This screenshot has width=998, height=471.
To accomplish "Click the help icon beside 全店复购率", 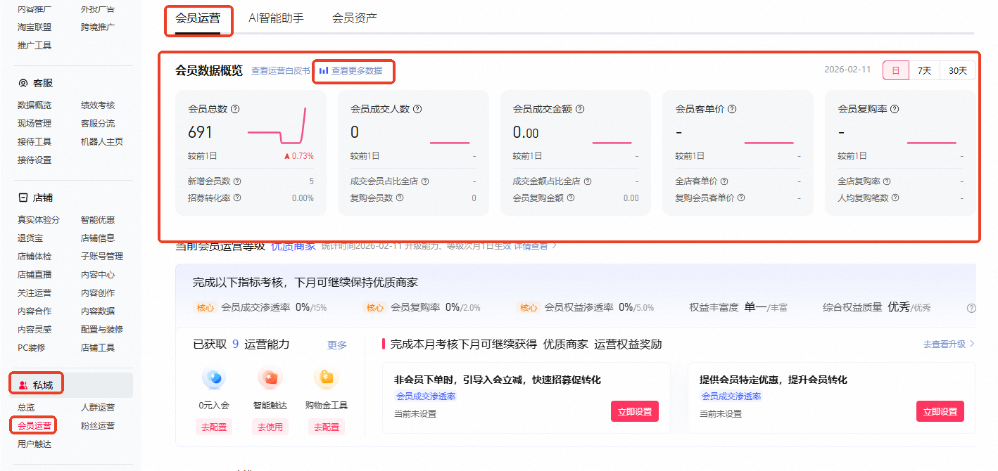I will [887, 181].
